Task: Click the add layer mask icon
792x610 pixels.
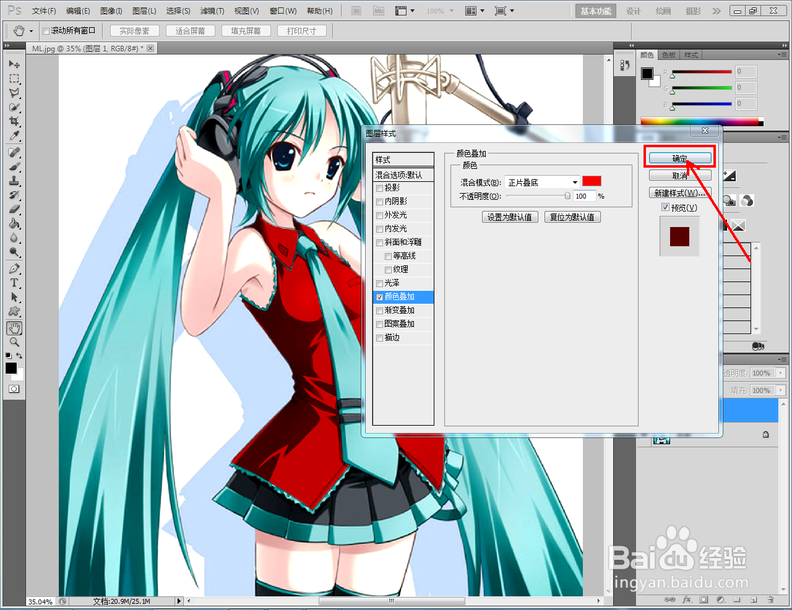Action: pyautogui.click(x=704, y=599)
